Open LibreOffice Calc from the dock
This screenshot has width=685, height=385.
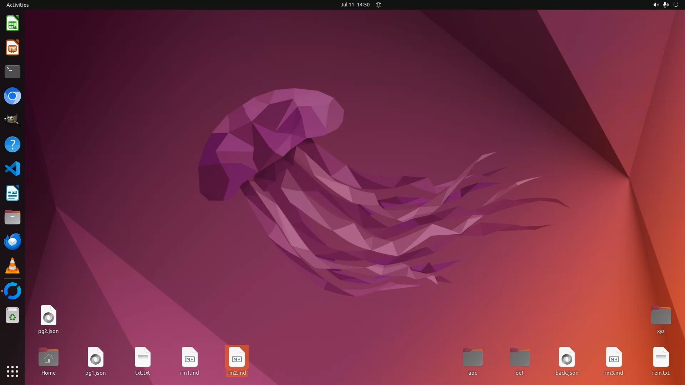point(12,24)
